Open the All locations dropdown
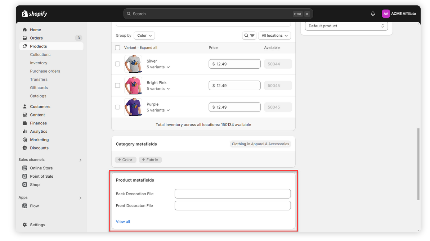 (274, 36)
